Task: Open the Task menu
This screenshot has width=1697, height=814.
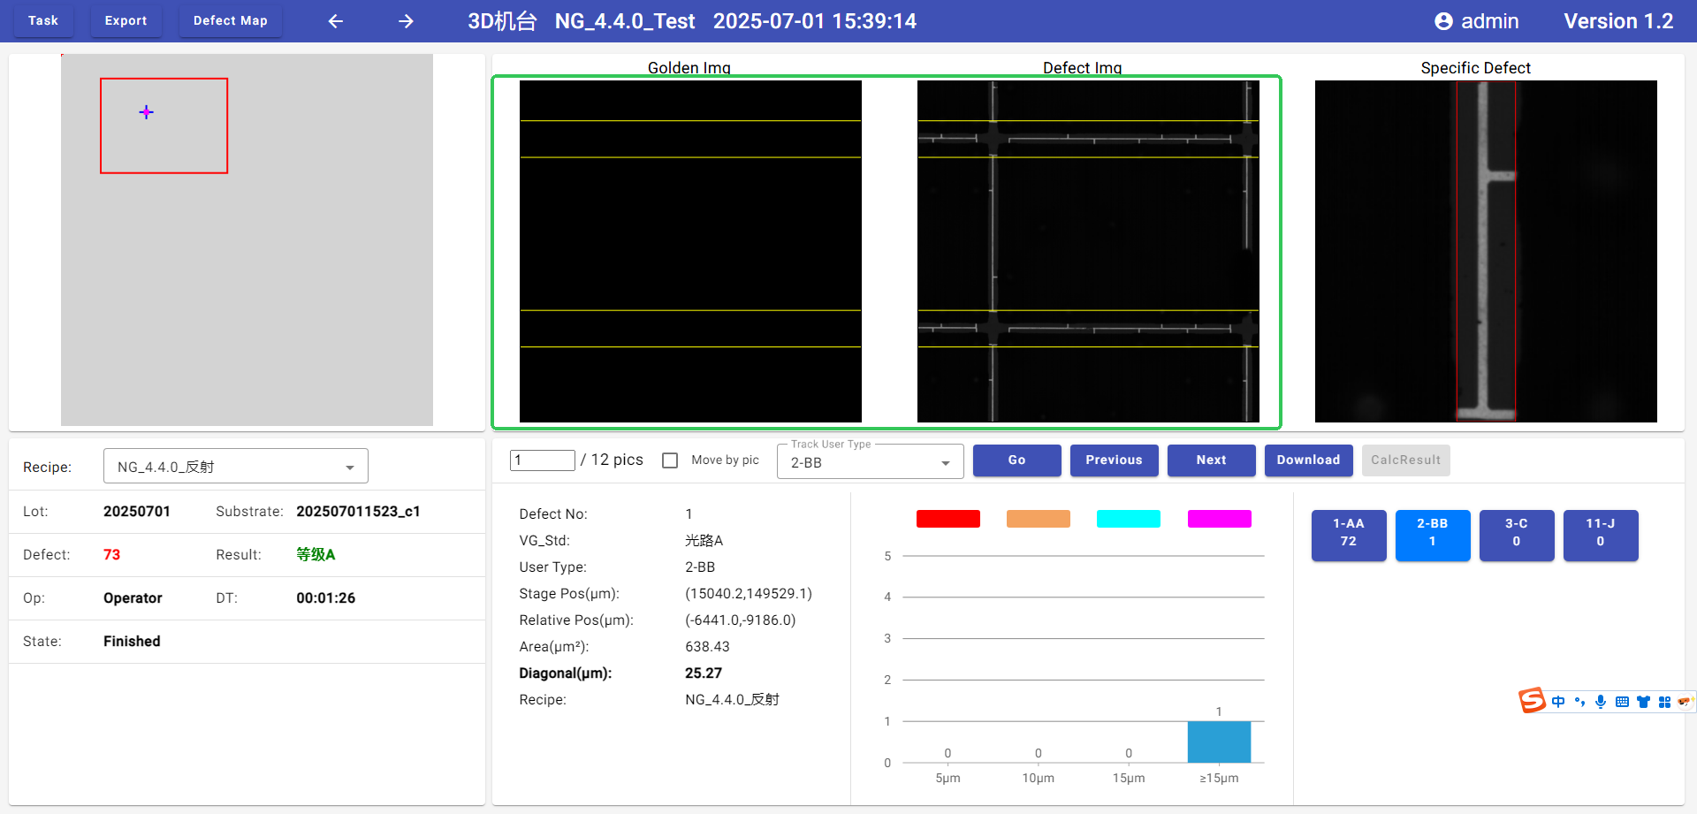Action: (43, 20)
